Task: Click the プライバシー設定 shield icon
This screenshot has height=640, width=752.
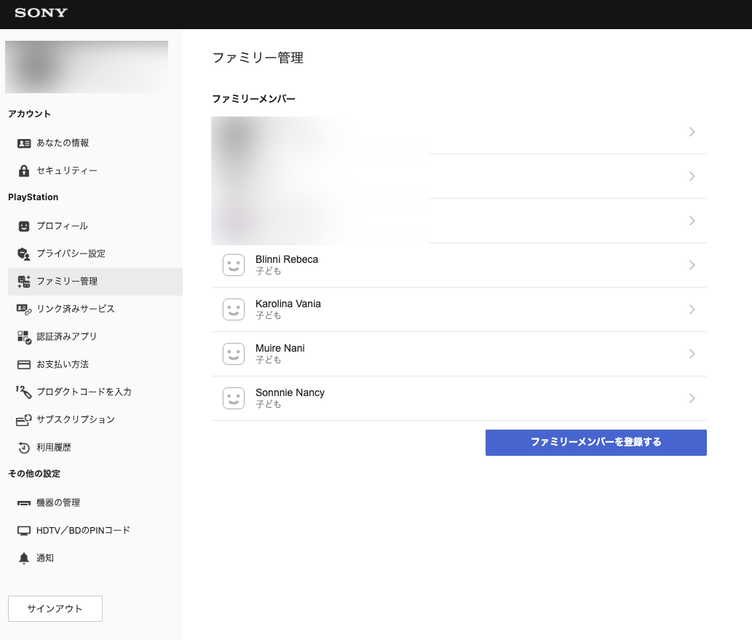Action: pos(24,254)
